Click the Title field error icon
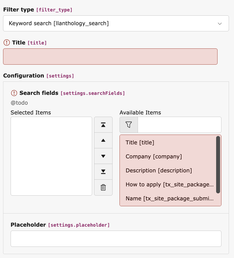The image size is (234, 258). tap(7, 43)
